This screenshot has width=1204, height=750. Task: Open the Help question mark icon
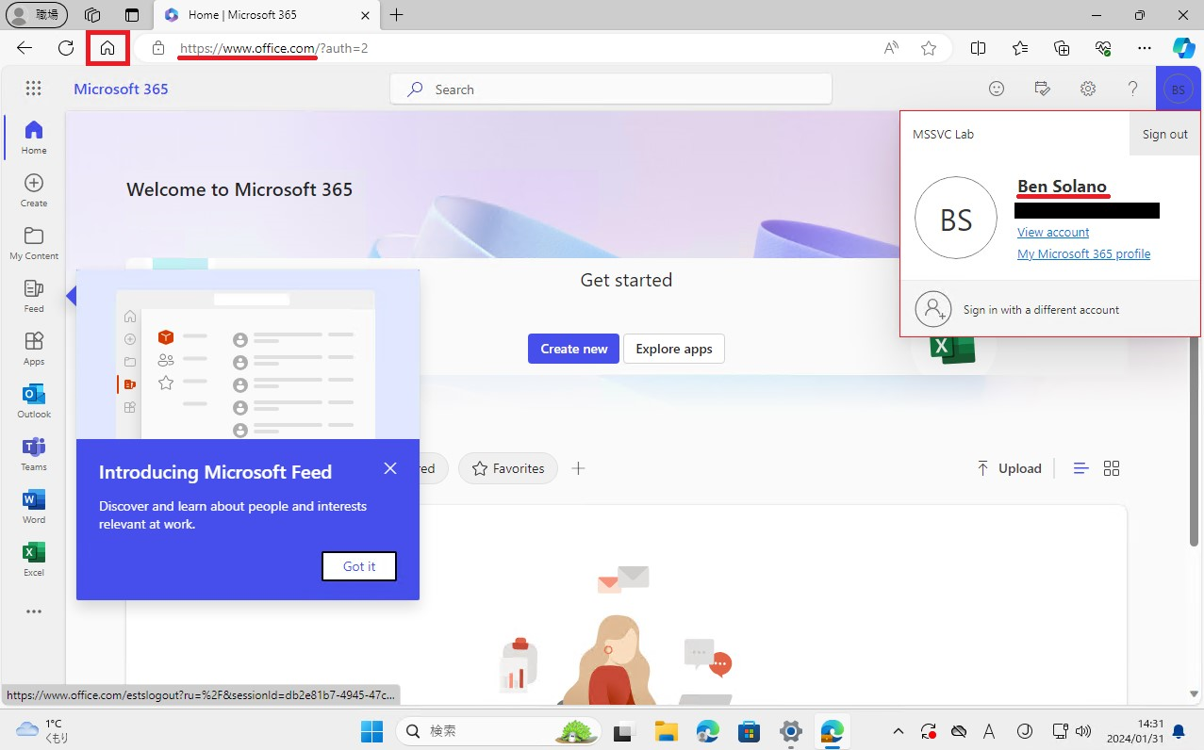pyautogui.click(x=1133, y=89)
